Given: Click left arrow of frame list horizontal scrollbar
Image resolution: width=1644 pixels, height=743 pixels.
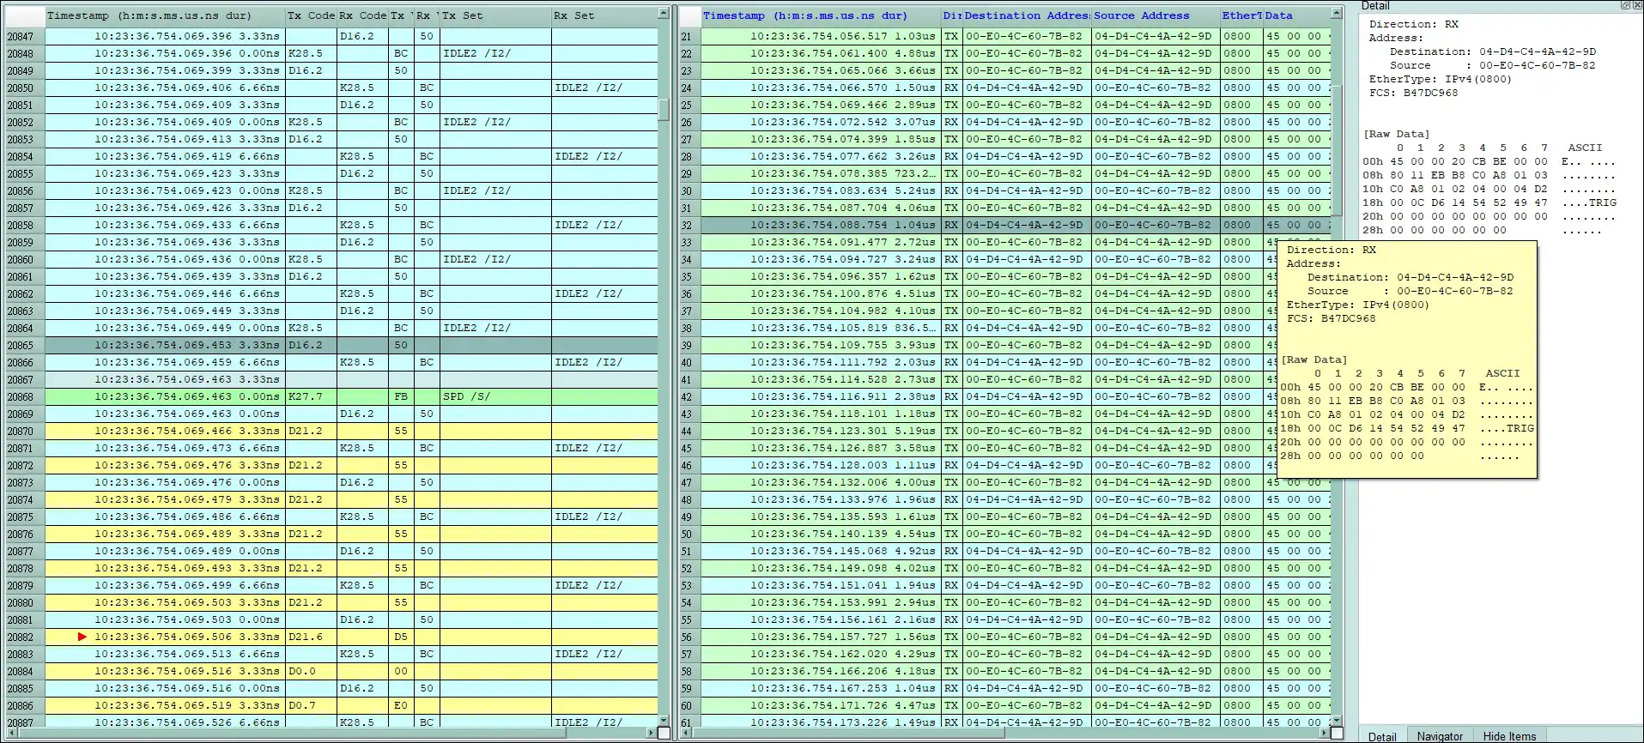Looking at the screenshot, I should [x=686, y=733].
